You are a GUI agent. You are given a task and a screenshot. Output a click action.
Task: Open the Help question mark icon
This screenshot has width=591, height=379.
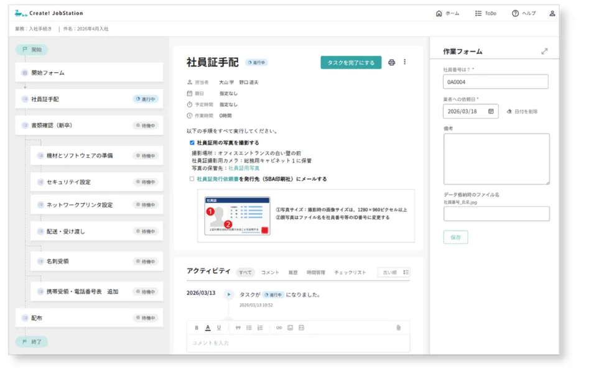(x=515, y=13)
